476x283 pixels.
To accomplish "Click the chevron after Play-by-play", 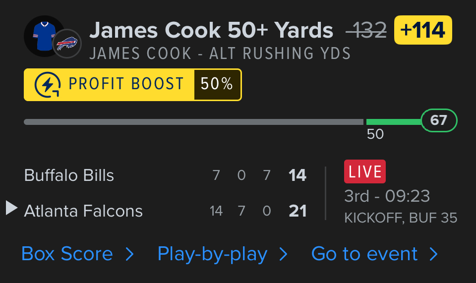I will (284, 254).
